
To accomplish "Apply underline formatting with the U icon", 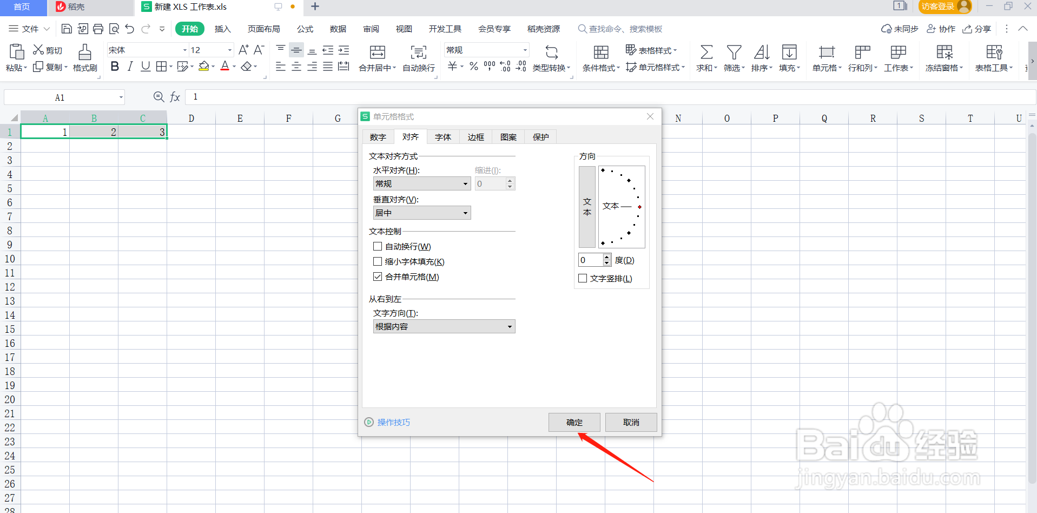I will [x=144, y=66].
